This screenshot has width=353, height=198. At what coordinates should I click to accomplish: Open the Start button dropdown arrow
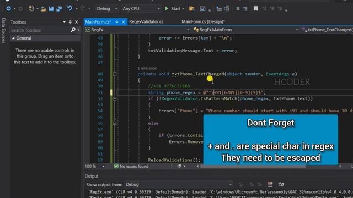183,9
